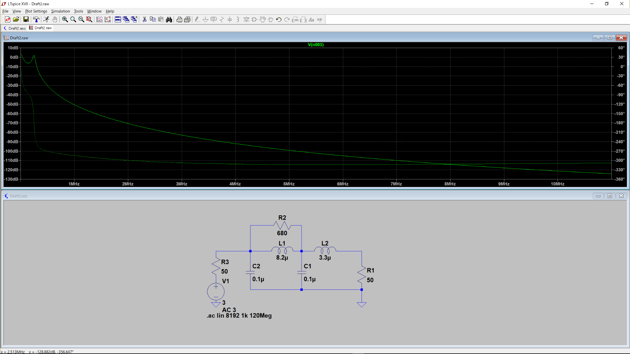Viewport: 630px width, 354px height.
Task: Click the Drag hand icon
Action: click(x=270, y=20)
